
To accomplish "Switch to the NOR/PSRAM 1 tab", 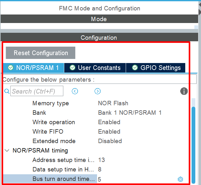I will pyautogui.click(x=33, y=68).
